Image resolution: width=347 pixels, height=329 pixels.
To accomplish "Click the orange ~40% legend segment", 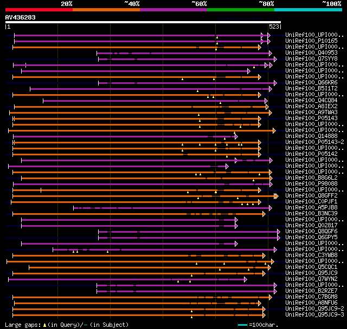I will [106, 10].
